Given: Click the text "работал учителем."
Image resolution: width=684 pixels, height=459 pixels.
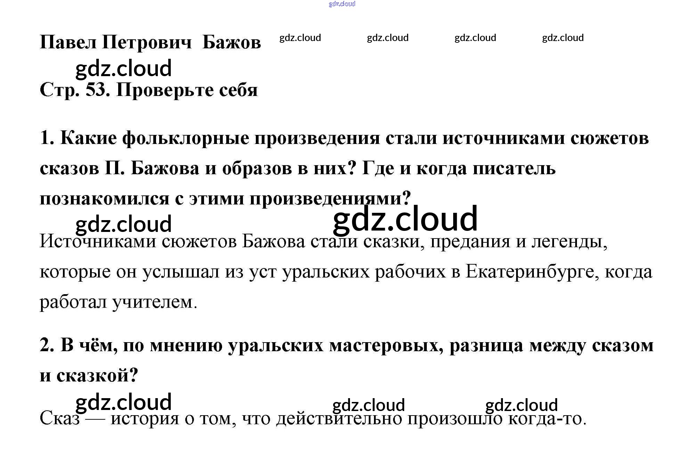Looking at the screenshot, I should (118, 301).
